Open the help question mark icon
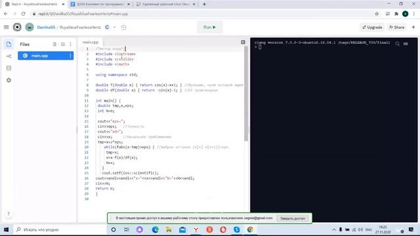The width and height of the screenshot is (420, 236). tap(9, 214)
